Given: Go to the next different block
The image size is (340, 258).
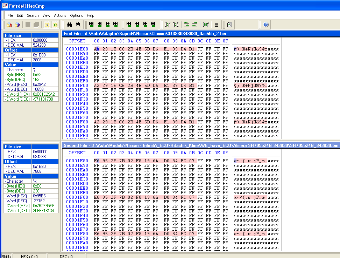Looking at the screenshot, I should (x=108, y=25).
